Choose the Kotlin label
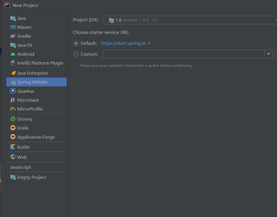Viewport: 277px width, 217px height. coord(23,147)
